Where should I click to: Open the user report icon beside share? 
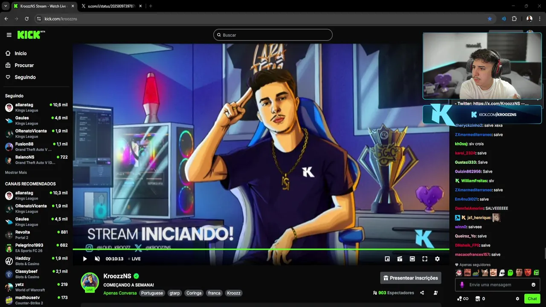(x=436, y=293)
